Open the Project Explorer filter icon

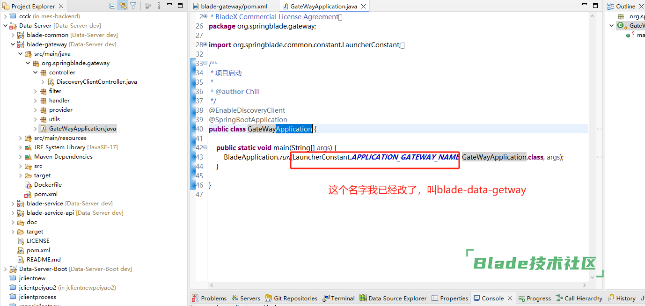click(133, 6)
